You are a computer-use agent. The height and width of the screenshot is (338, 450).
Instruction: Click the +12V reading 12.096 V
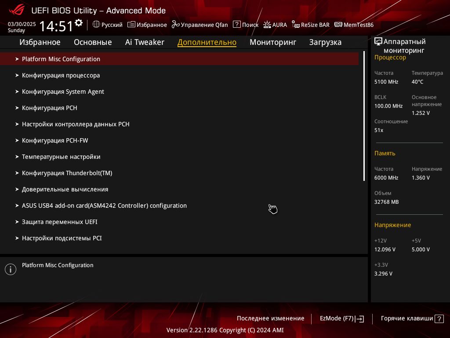click(385, 250)
